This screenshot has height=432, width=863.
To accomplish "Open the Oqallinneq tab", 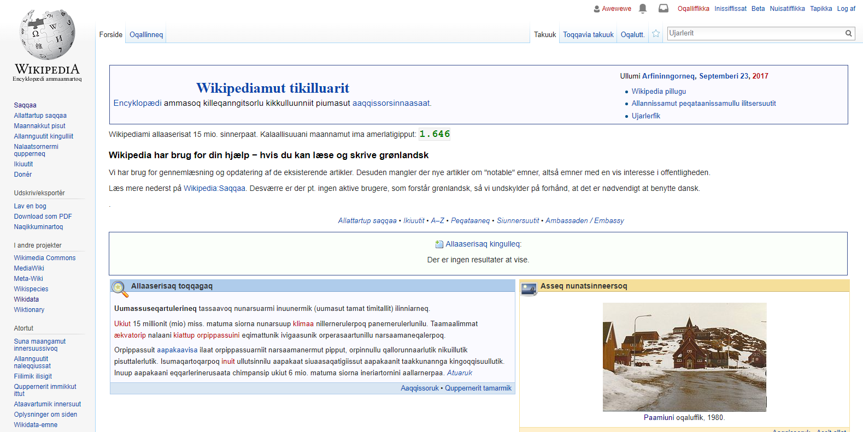I will [x=146, y=34].
